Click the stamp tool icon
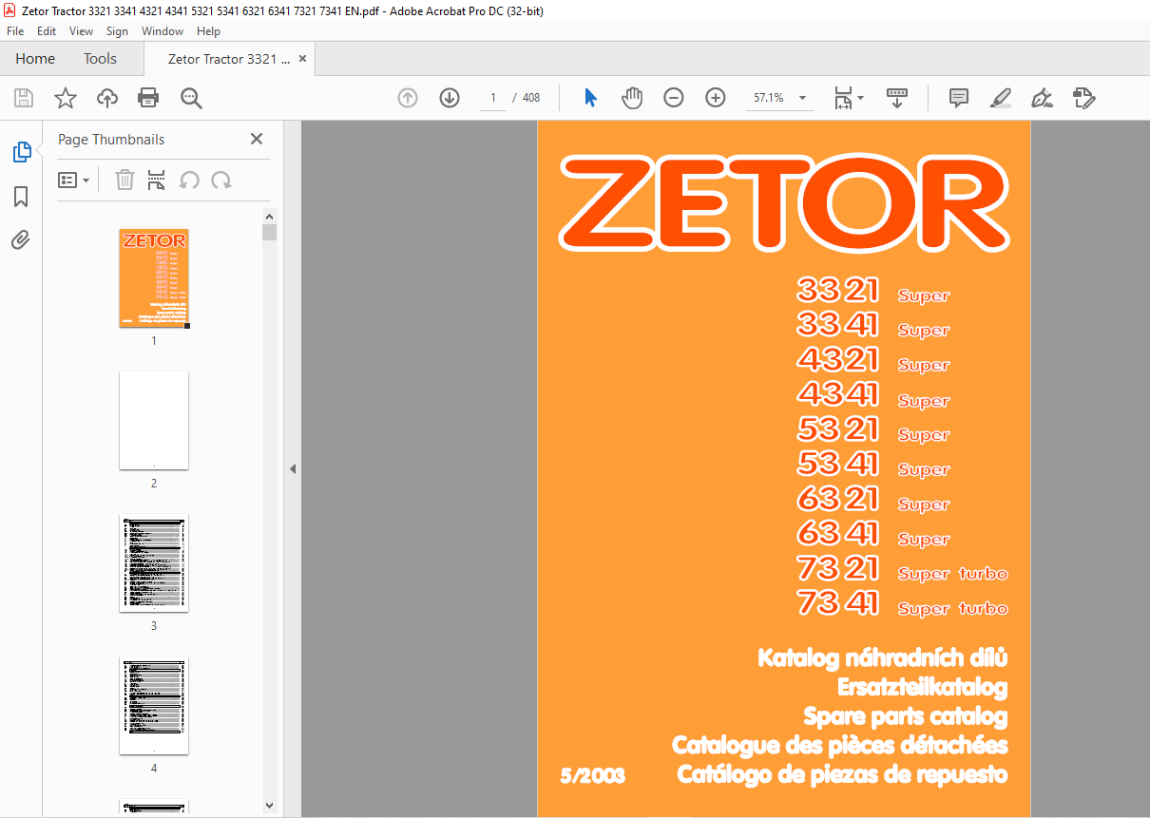 point(1084,98)
